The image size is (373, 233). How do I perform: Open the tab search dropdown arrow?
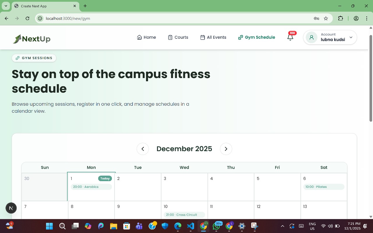pyautogui.click(x=6, y=6)
